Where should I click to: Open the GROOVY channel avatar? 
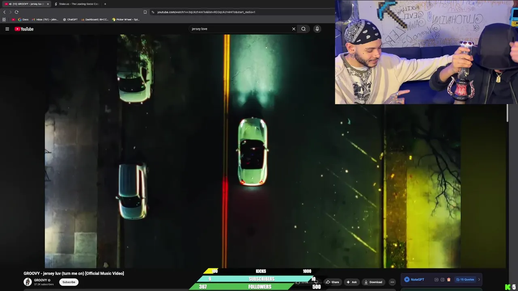click(28, 282)
